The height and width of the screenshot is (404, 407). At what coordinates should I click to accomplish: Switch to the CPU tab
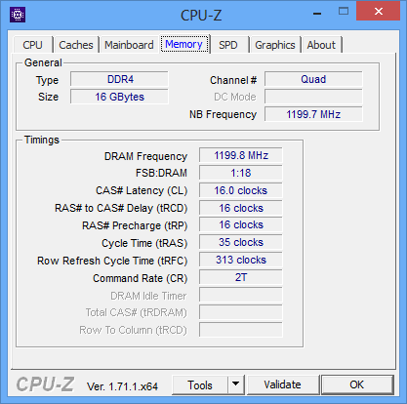(x=32, y=45)
